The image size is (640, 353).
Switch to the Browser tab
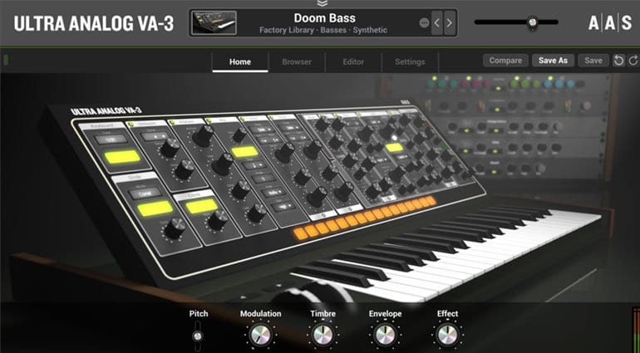(297, 61)
